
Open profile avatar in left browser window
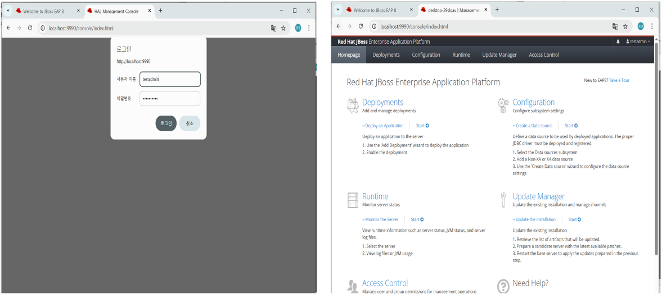point(298,28)
